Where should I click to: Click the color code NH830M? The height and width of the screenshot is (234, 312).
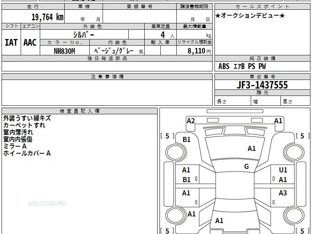point(64,51)
